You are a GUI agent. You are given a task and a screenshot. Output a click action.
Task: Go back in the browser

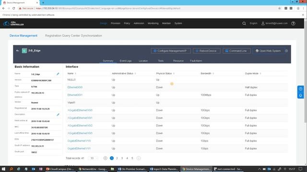(x=3, y=9)
